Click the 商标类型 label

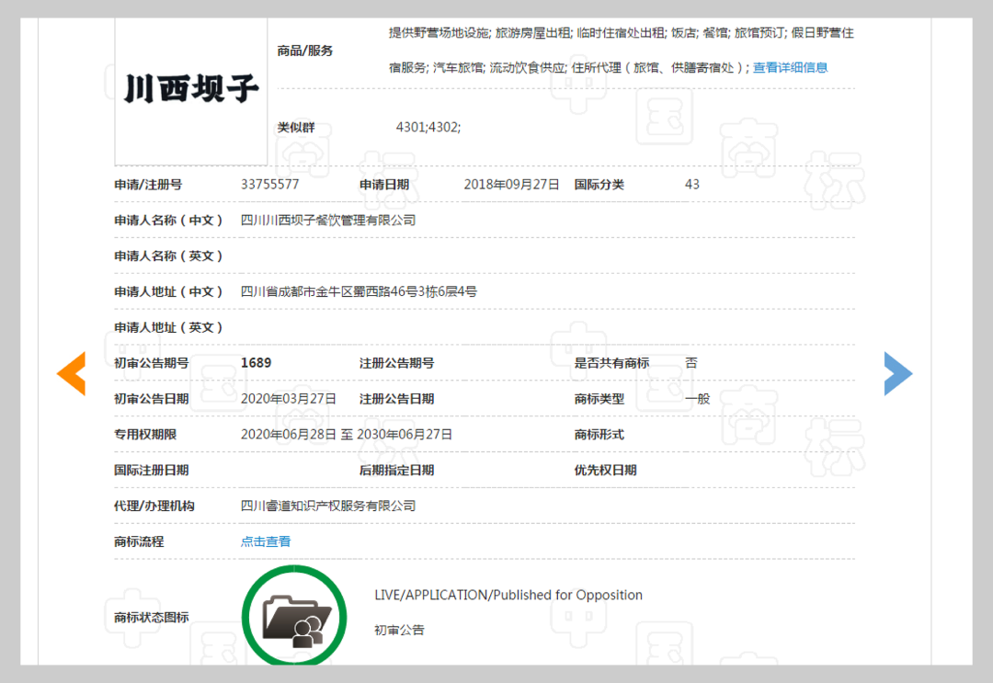pyautogui.click(x=599, y=399)
